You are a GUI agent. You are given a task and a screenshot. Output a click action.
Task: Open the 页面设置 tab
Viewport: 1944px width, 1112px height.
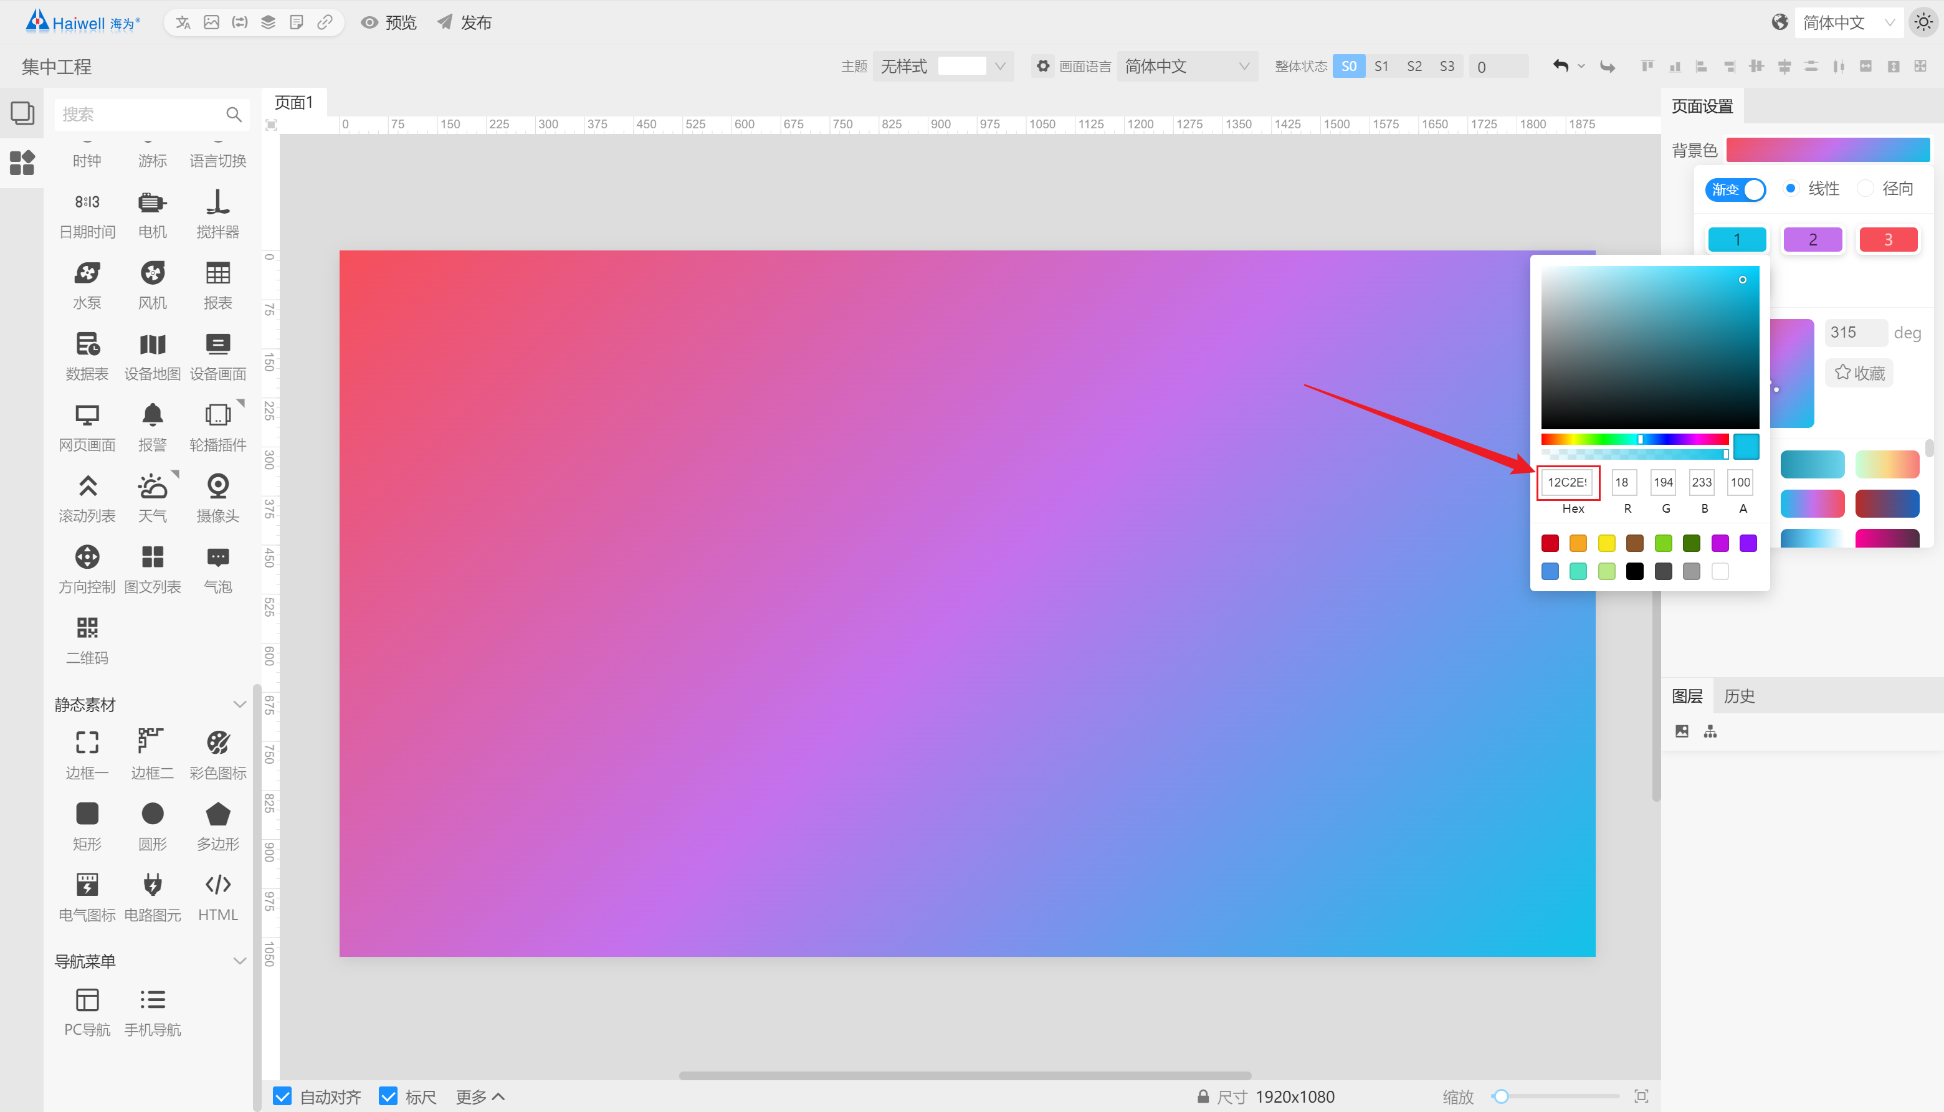[x=1702, y=106]
